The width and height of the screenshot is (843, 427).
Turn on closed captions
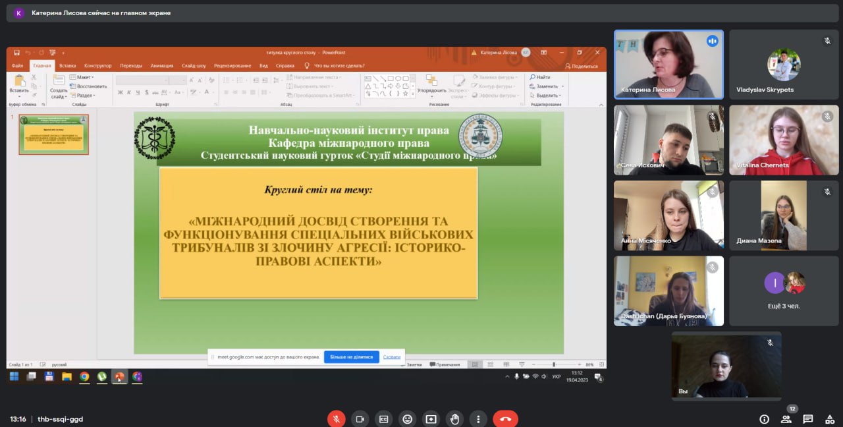[384, 419]
